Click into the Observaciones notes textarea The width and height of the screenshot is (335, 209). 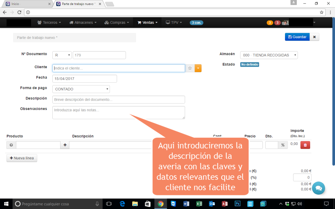coord(118,112)
